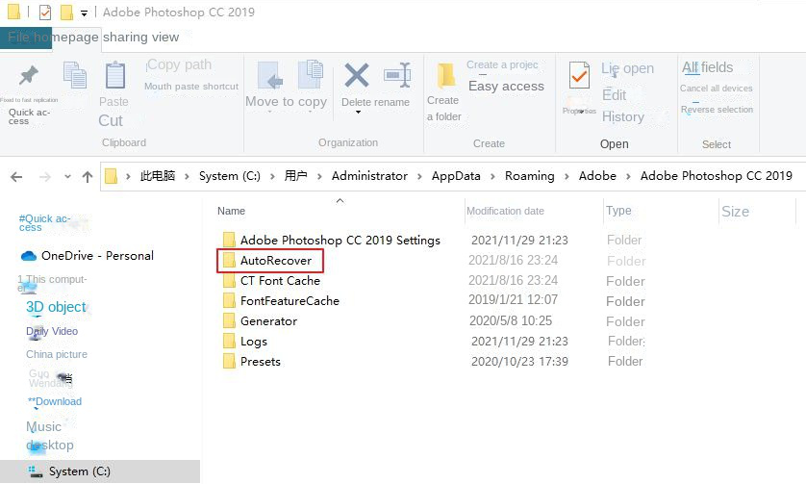
Task: Click the Create a folder icon
Action: pyautogui.click(x=445, y=76)
